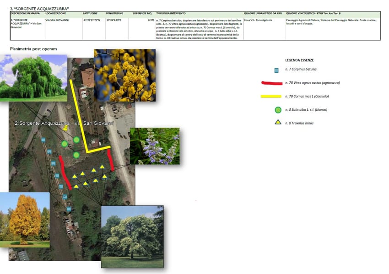
Task: Click the 'LEGENDA ESSENZE' heading
Action: pyautogui.click(x=299, y=60)
